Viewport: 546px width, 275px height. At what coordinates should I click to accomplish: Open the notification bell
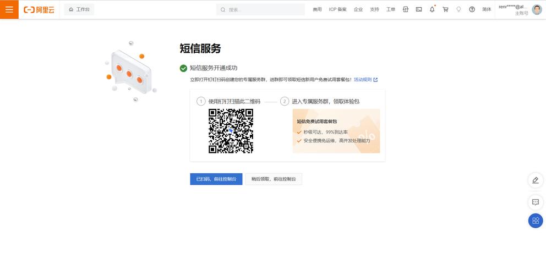click(x=432, y=9)
